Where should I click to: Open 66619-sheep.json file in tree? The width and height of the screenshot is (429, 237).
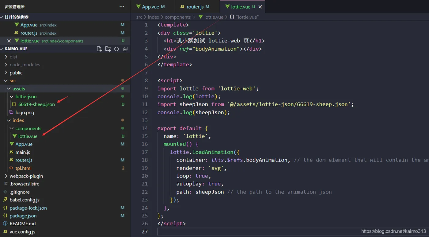click(36, 104)
